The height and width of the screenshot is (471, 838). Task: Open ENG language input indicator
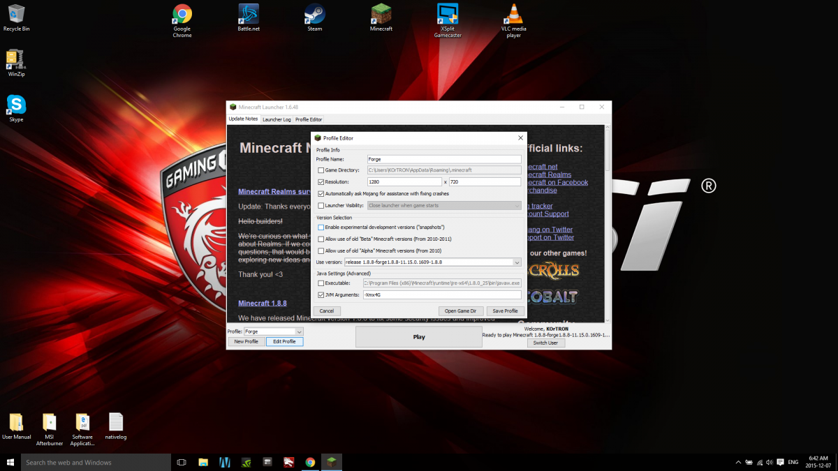coord(793,462)
